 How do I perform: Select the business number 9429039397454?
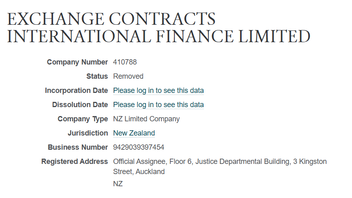tap(139, 147)
